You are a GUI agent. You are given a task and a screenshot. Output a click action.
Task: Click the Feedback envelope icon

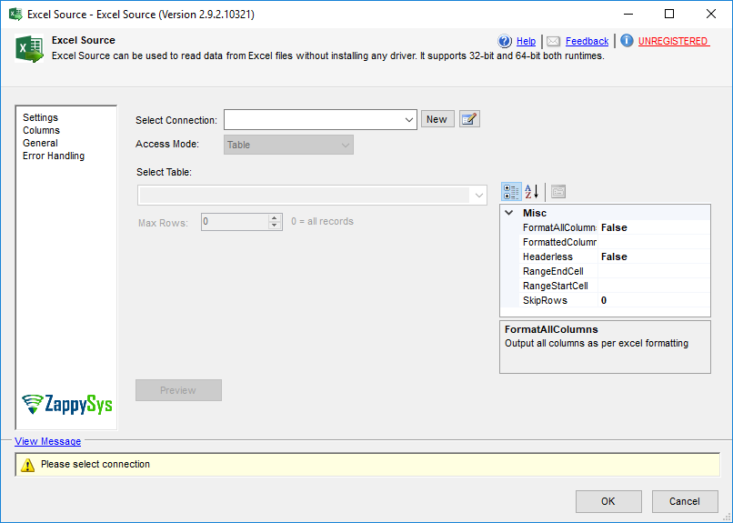(x=553, y=41)
